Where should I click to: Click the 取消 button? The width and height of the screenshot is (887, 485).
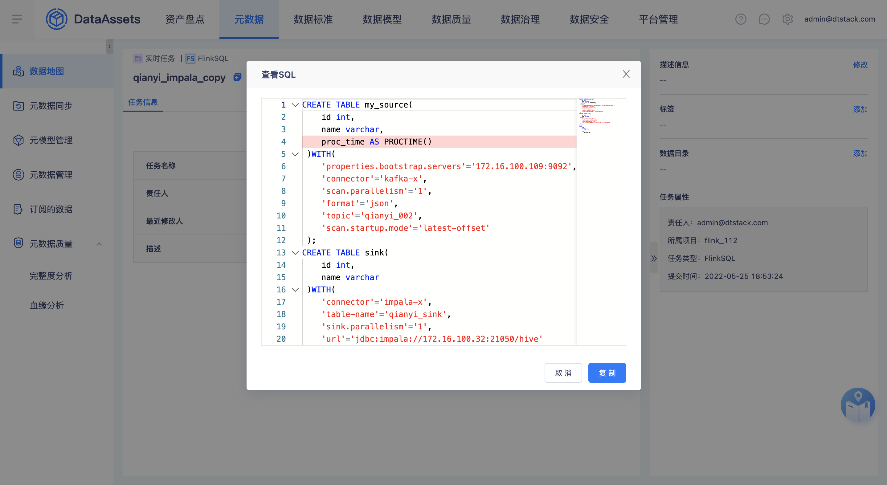pyautogui.click(x=563, y=373)
